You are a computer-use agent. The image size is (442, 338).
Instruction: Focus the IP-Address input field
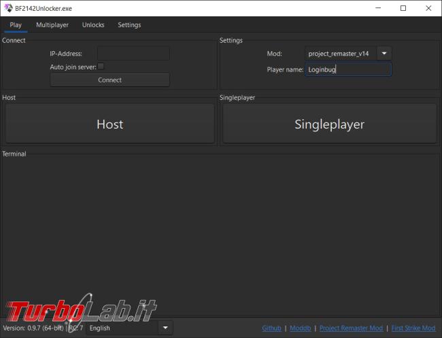tap(133, 54)
